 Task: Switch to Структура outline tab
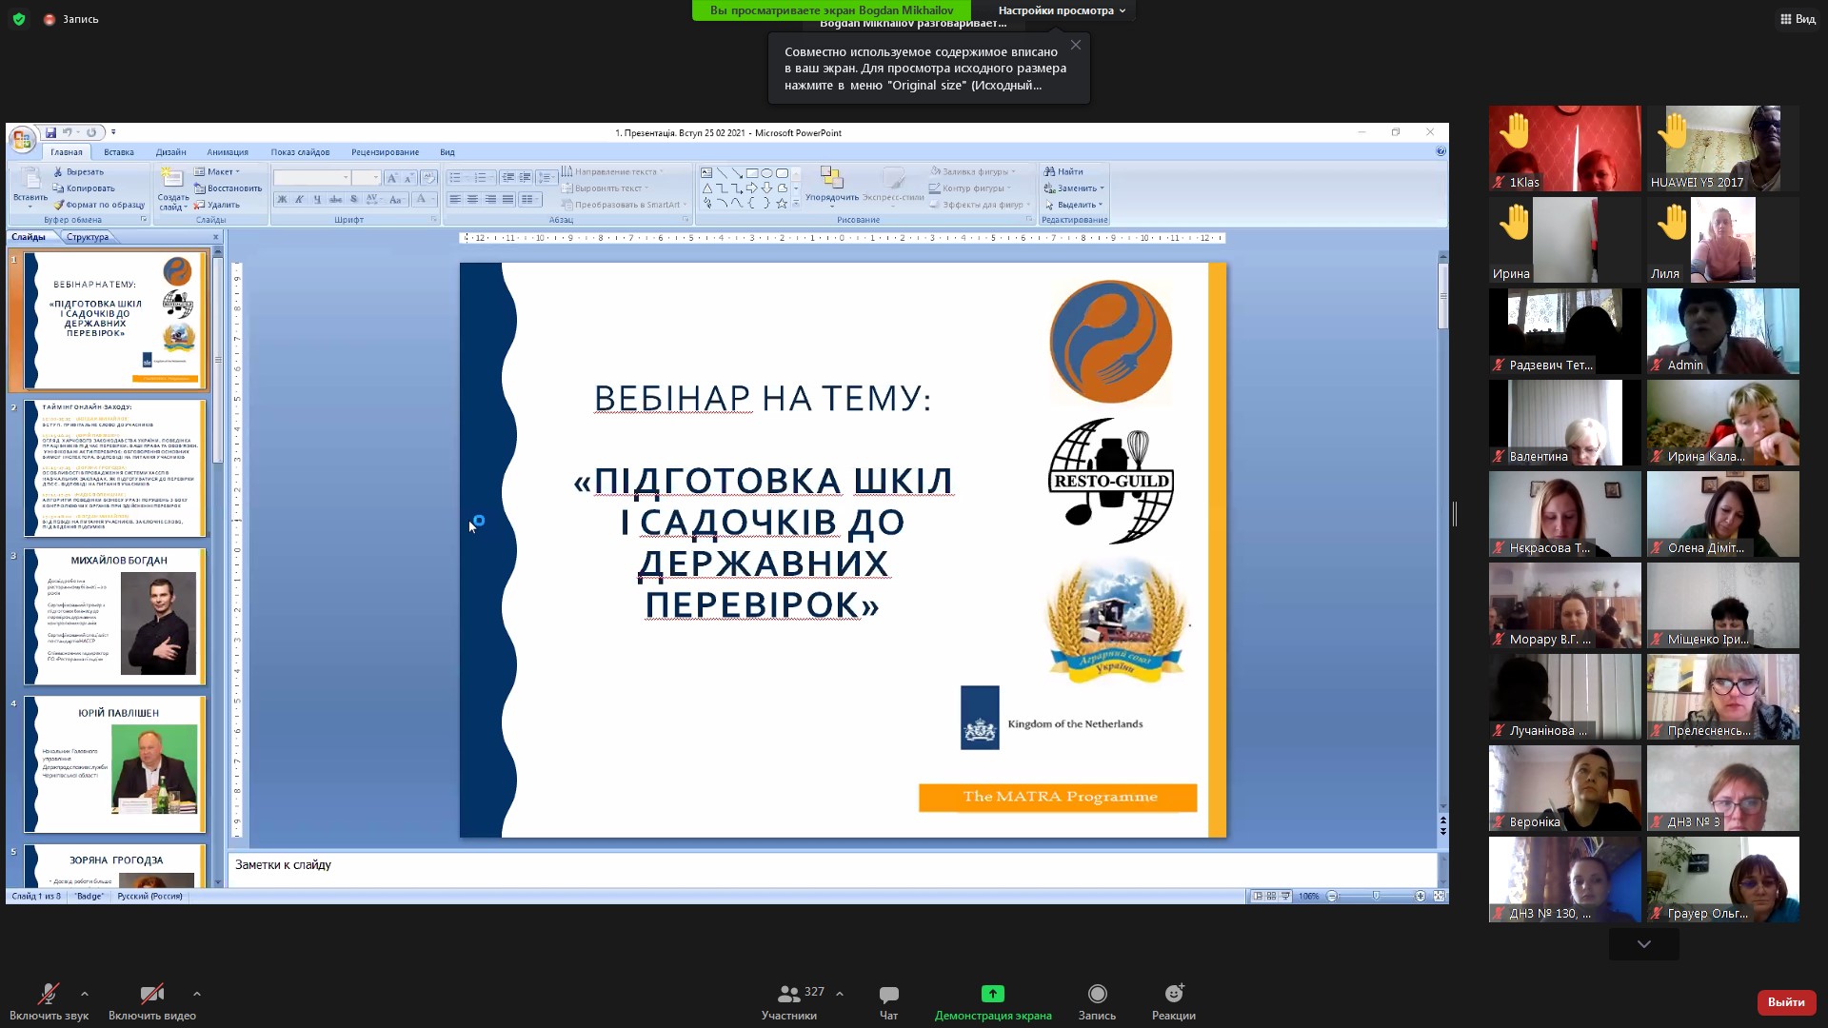pos(88,237)
